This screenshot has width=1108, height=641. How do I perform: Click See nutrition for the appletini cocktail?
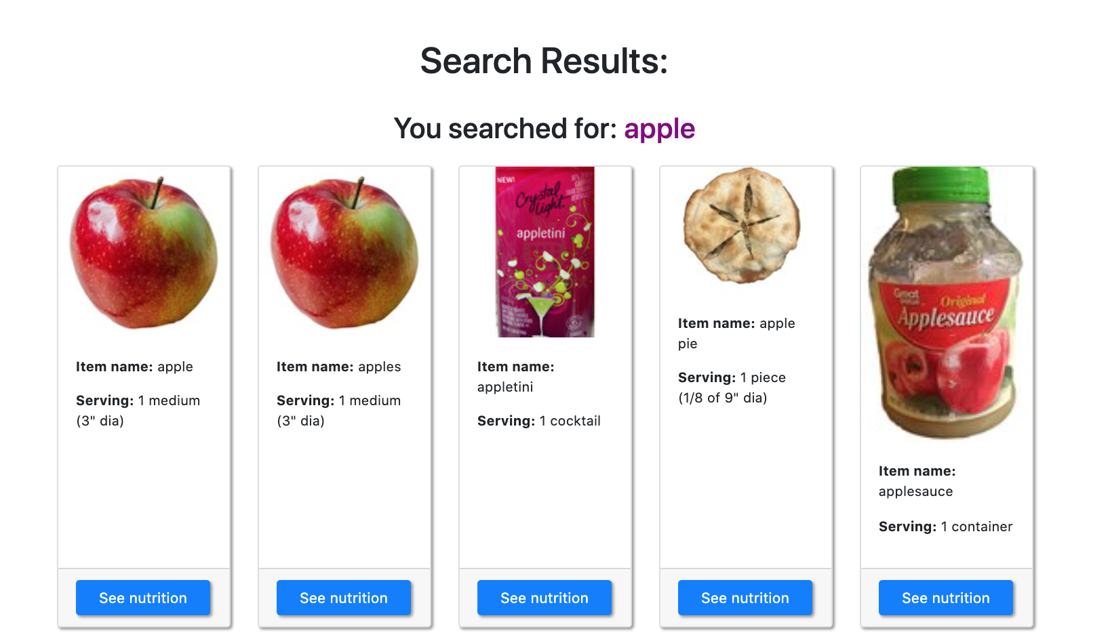coord(544,598)
